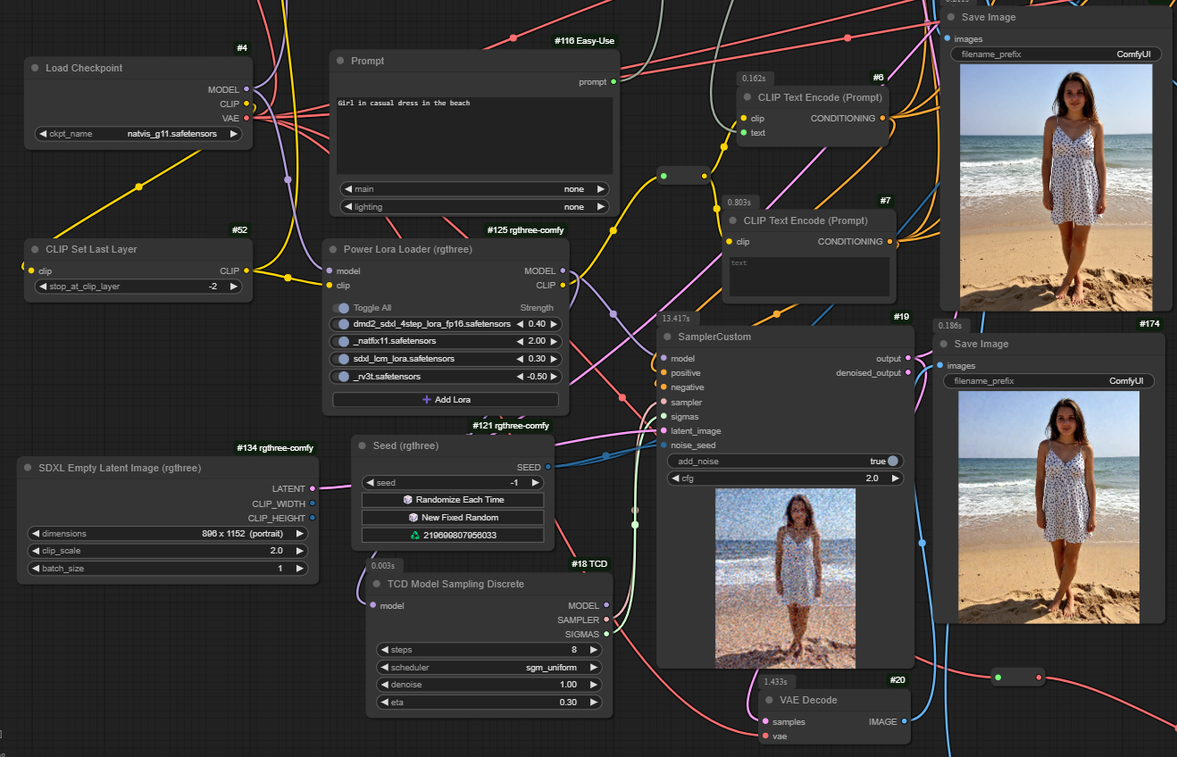Click the #116 Easy-Use badge
This screenshot has width=1177, height=757.
pos(584,41)
